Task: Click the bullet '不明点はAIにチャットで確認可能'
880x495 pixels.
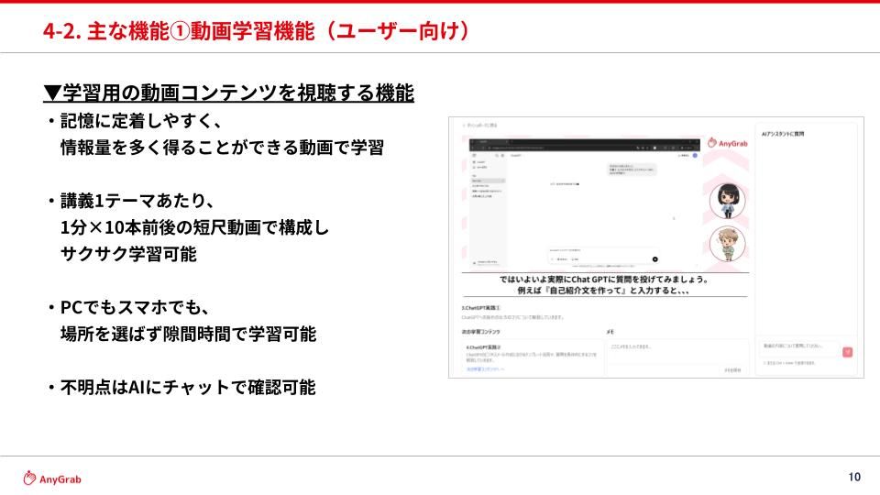Action: [187, 387]
